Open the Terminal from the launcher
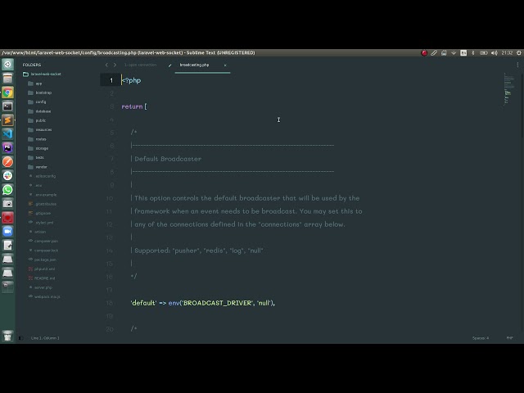This screenshot has width=524, height=393. tap(7, 106)
